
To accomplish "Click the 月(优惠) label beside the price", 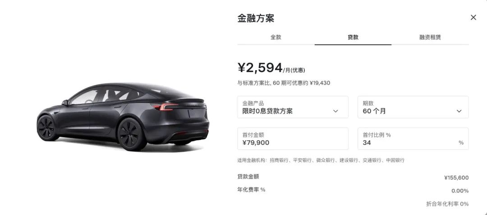I will [295, 70].
